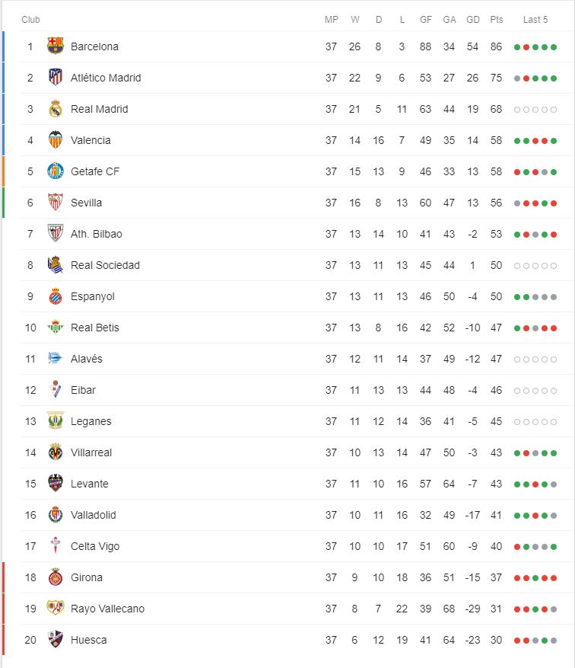Select the Villarreal yellow crest icon
Image resolution: width=575 pixels, height=668 pixels.
click(56, 452)
